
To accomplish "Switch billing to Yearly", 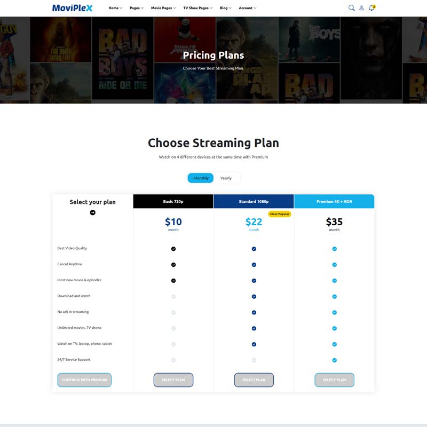I will pyautogui.click(x=226, y=178).
